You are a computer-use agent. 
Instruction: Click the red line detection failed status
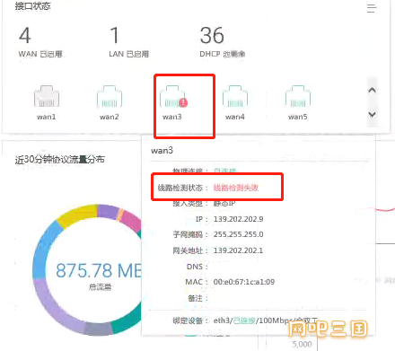point(236,188)
